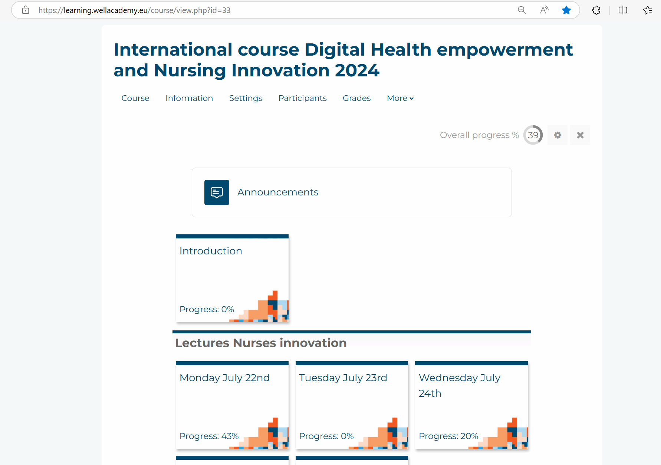661x465 pixels.
Task: Expand the More dropdown menu
Action: click(400, 98)
